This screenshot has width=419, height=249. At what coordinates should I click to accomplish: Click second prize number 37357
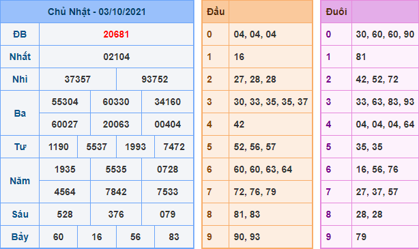(x=78, y=79)
